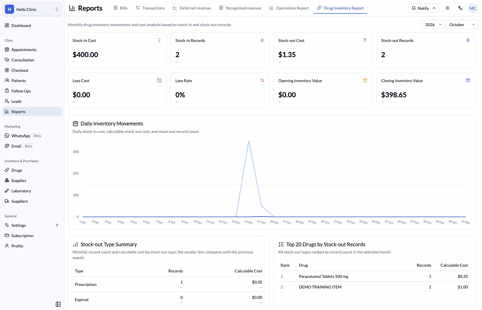
Task: Open the Notify dropdown
Action: point(424,8)
